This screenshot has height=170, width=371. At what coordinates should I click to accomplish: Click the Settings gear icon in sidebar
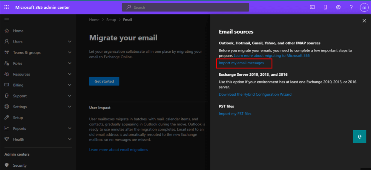7,107
